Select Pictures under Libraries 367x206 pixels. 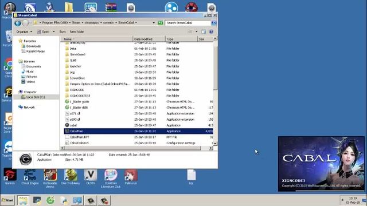coord(31,77)
